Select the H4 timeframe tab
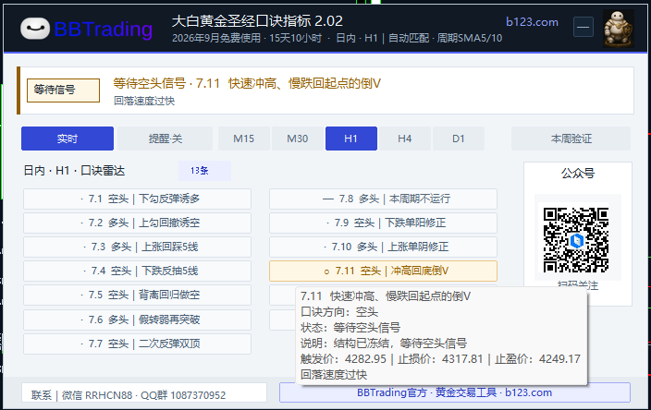Image resolution: width=651 pixels, height=410 pixels. pyautogui.click(x=405, y=139)
